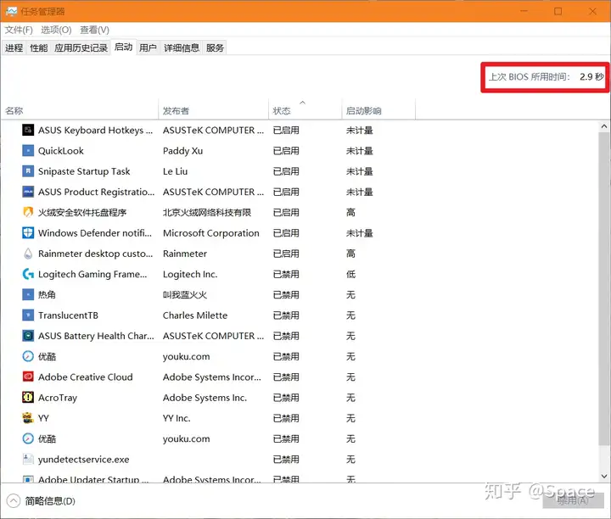Switch to the 进程 tab
This screenshot has height=519, width=611.
pyautogui.click(x=14, y=47)
